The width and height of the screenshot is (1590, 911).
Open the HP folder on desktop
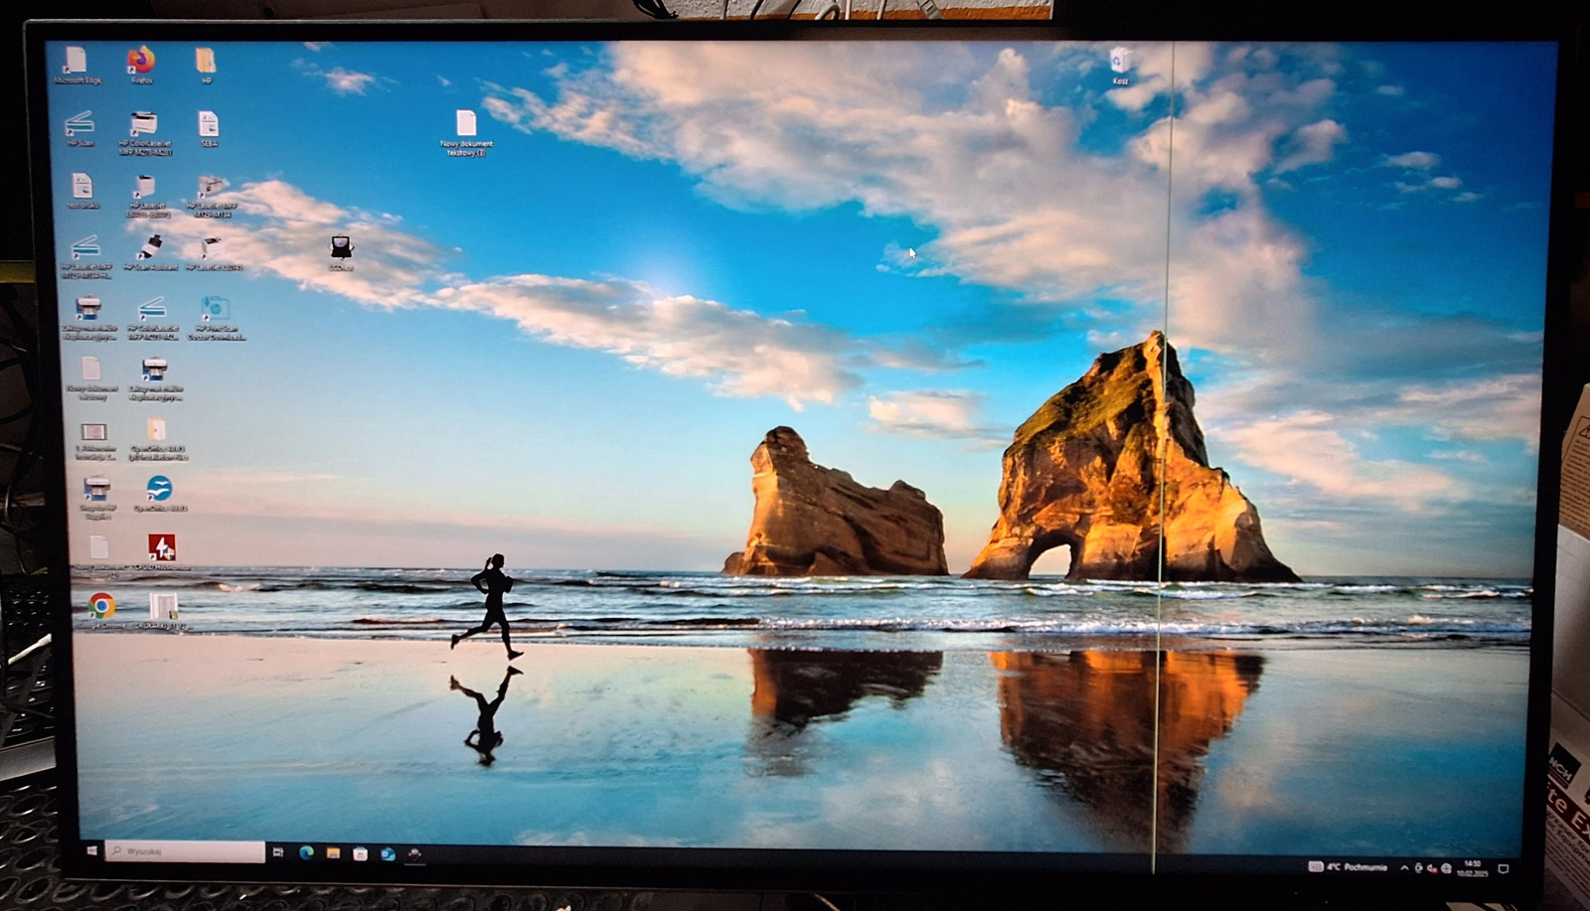click(206, 63)
